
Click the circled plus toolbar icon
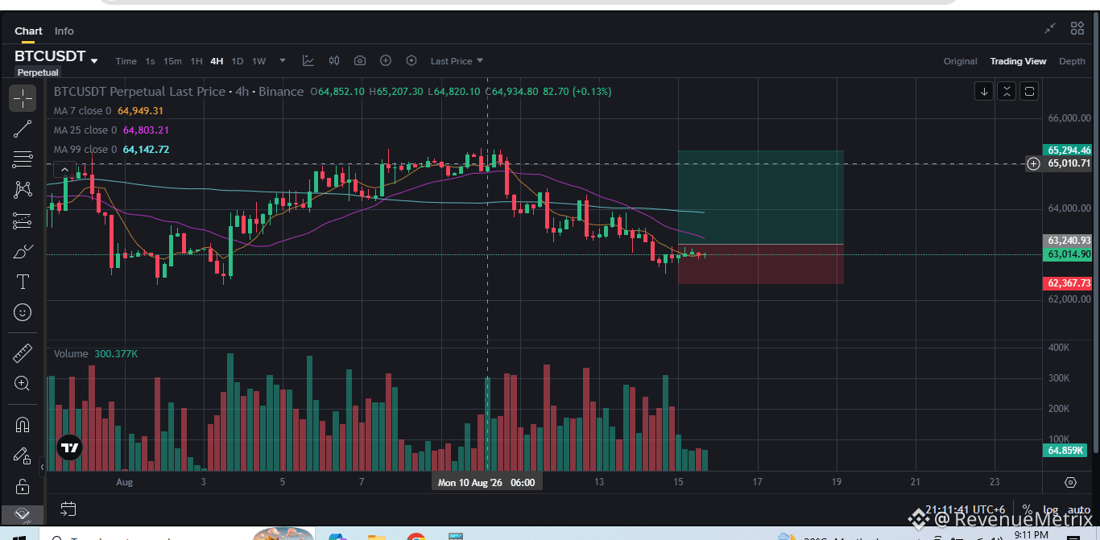pyautogui.click(x=386, y=60)
